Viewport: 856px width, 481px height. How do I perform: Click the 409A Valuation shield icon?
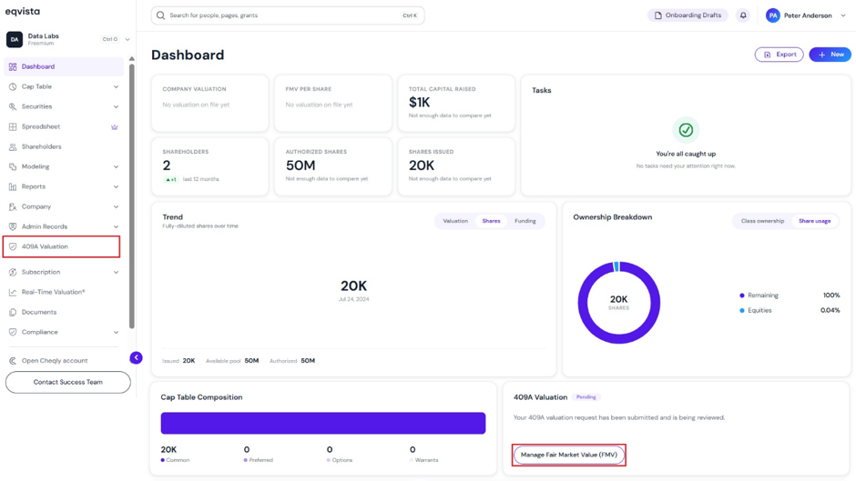click(x=13, y=246)
